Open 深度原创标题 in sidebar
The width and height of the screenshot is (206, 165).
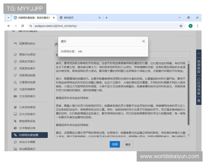coord(25,75)
